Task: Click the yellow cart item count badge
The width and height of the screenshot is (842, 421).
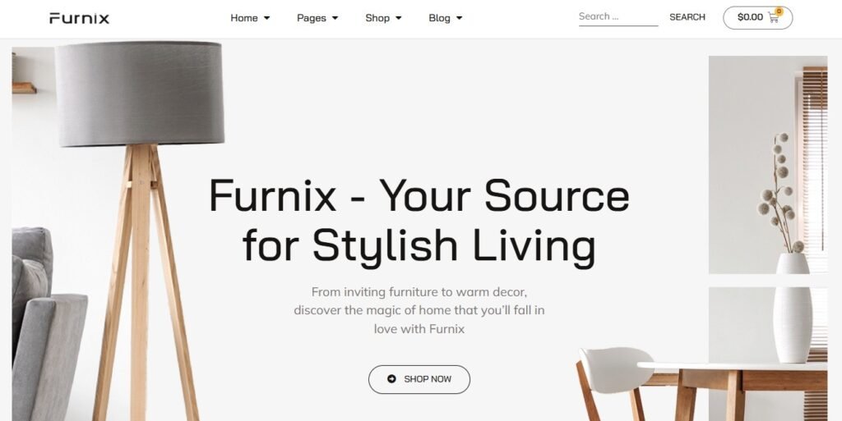Action: click(780, 11)
